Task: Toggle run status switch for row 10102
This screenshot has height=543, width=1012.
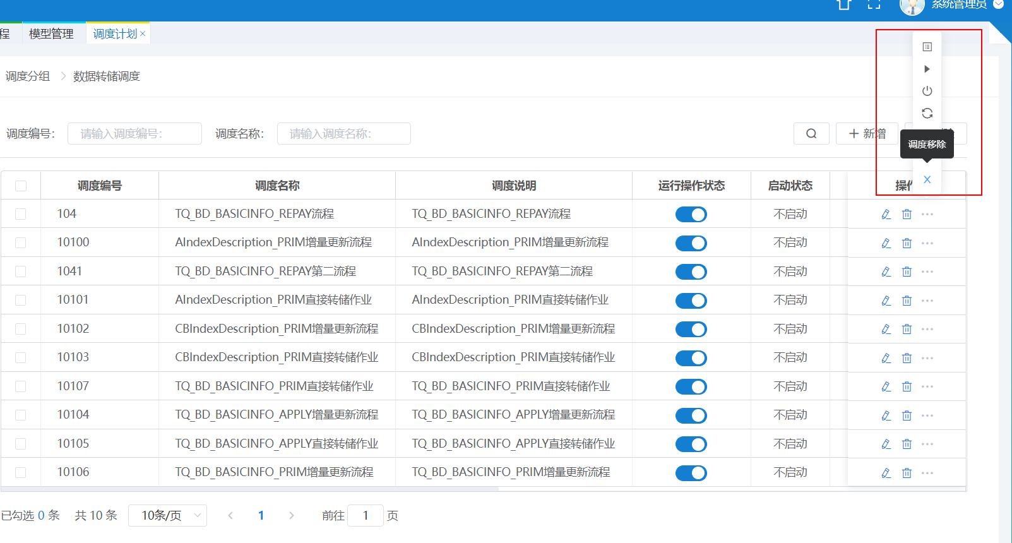Action: (x=691, y=330)
